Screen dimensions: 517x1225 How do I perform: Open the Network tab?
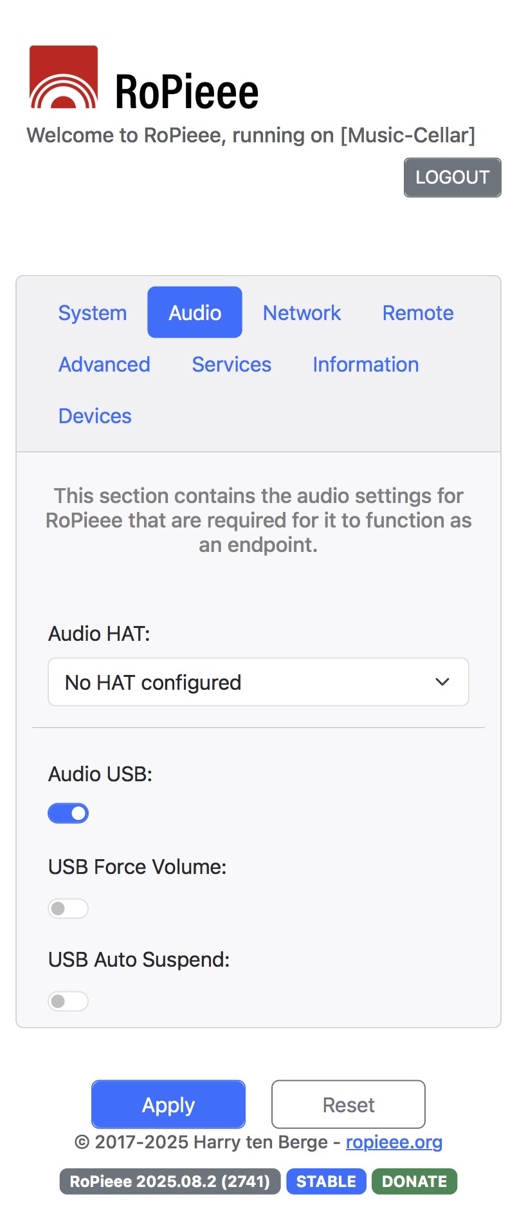(302, 313)
